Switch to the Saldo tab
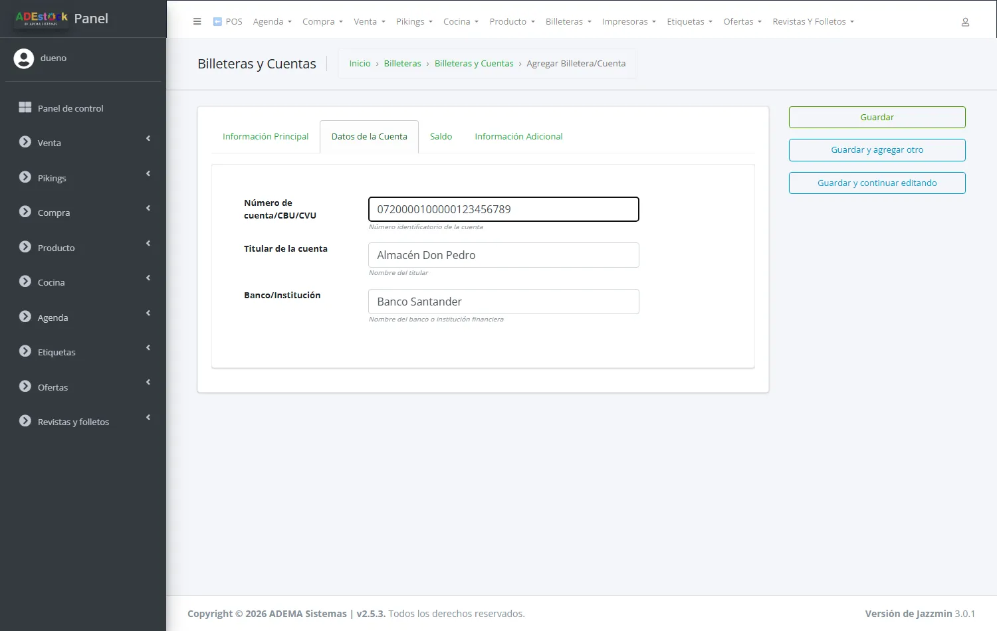This screenshot has width=997, height=631. pyautogui.click(x=441, y=137)
